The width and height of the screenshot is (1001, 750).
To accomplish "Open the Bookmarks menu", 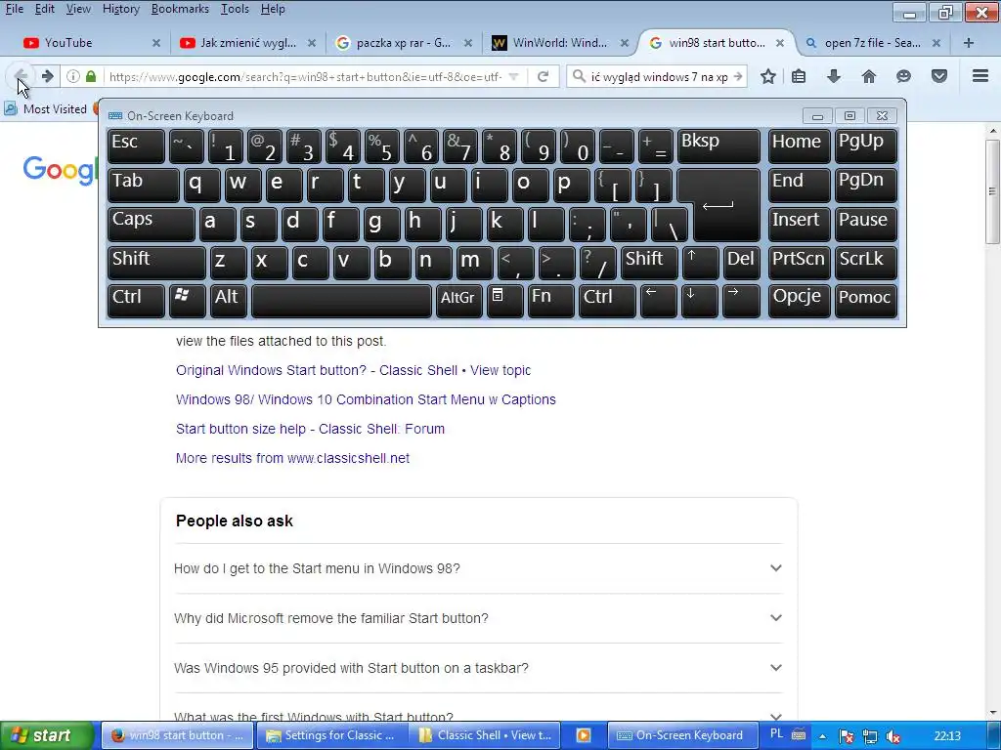I will pos(180,9).
